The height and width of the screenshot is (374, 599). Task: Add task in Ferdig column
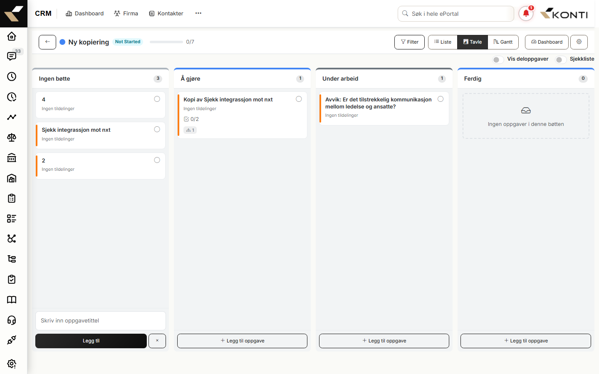(x=526, y=341)
